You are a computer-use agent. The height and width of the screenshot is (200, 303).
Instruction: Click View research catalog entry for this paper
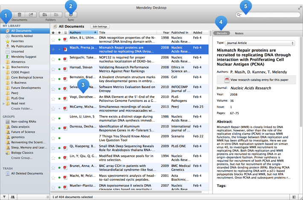256,80
